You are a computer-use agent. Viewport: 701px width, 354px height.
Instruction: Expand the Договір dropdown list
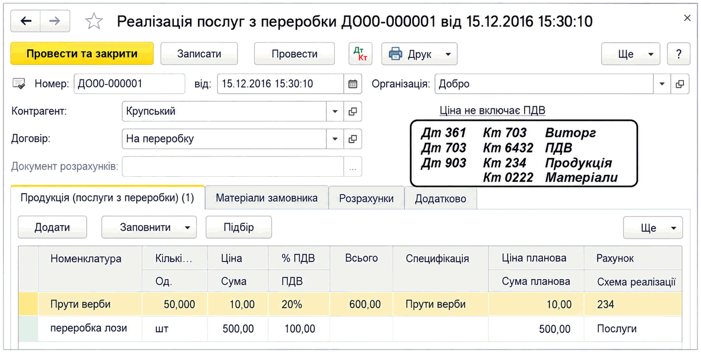click(335, 139)
